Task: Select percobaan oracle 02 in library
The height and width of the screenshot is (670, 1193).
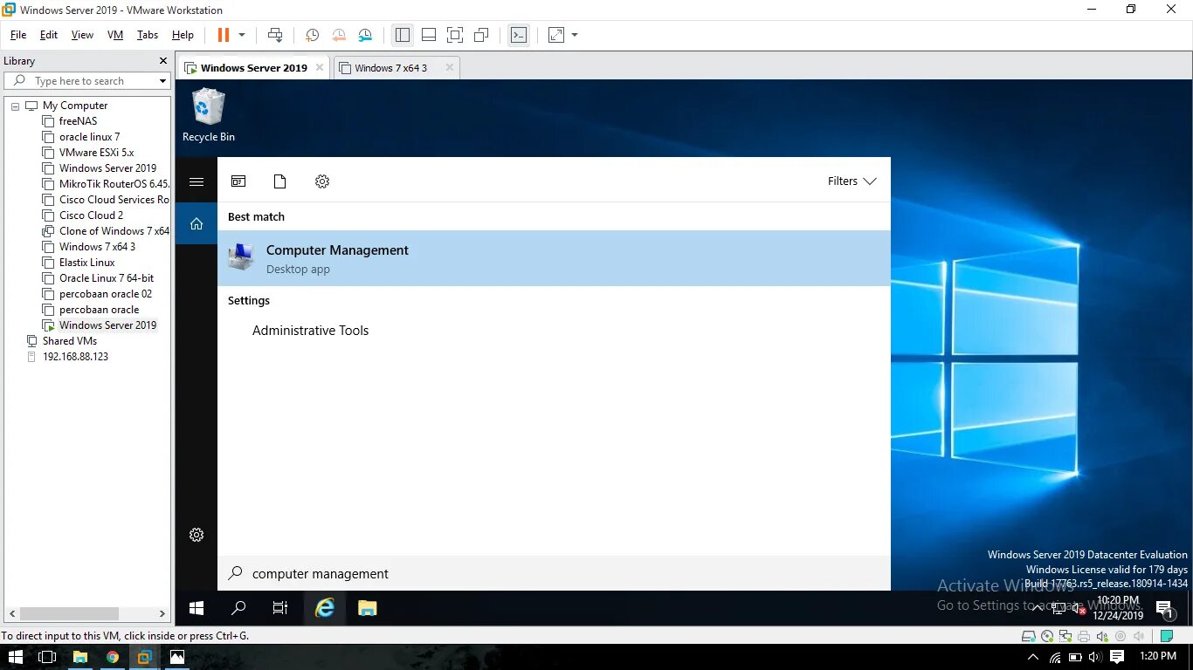Action: (x=105, y=294)
